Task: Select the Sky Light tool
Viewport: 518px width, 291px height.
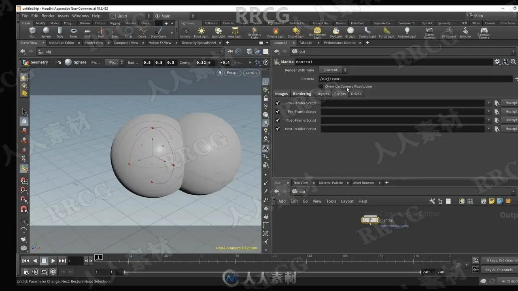Action: point(336,32)
